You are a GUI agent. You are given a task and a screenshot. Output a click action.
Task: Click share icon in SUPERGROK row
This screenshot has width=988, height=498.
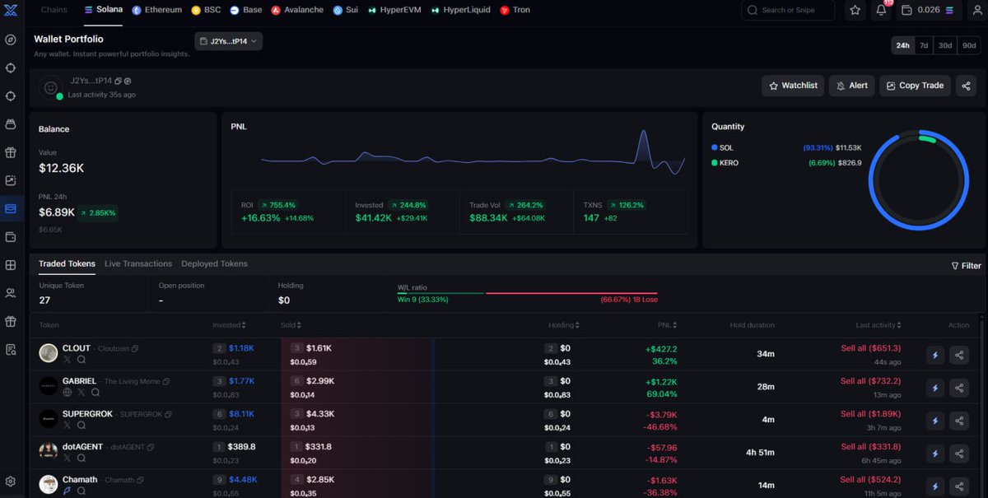(959, 421)
